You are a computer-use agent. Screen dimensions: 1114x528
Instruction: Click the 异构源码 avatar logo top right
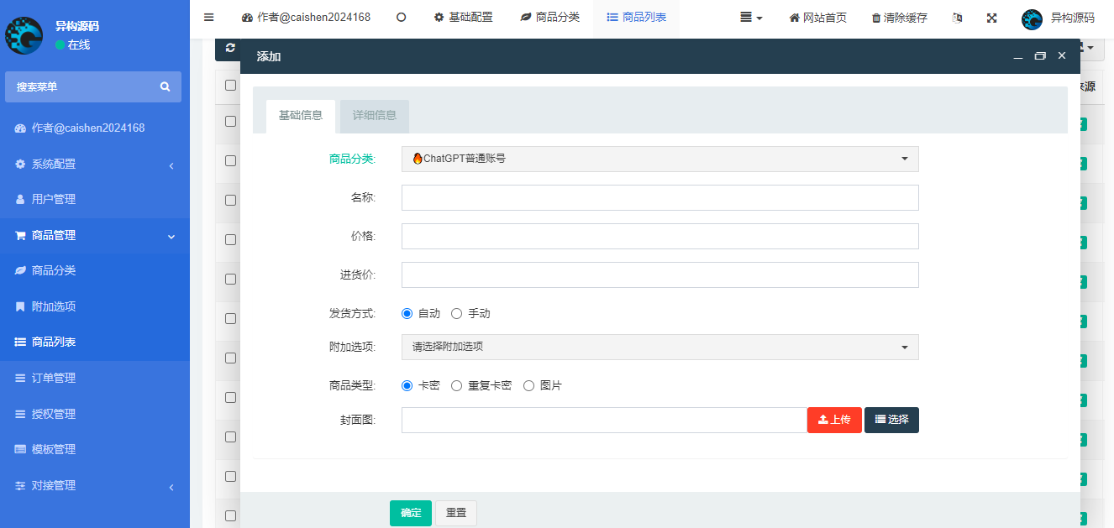1032,18
